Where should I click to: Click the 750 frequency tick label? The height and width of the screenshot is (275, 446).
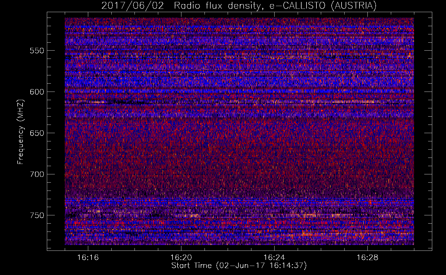pyautogui.click(x=37, y=215)
